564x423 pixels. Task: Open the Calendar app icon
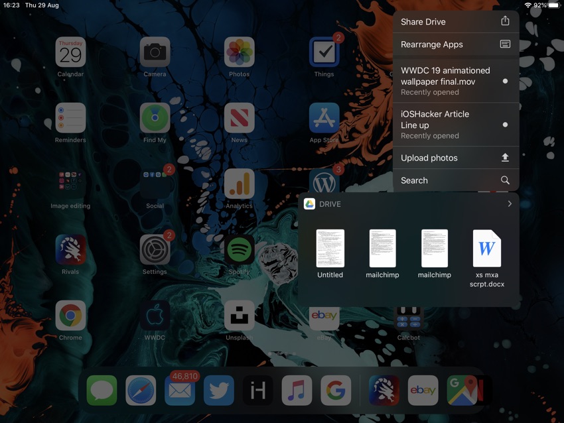click(x=70, y=52)
